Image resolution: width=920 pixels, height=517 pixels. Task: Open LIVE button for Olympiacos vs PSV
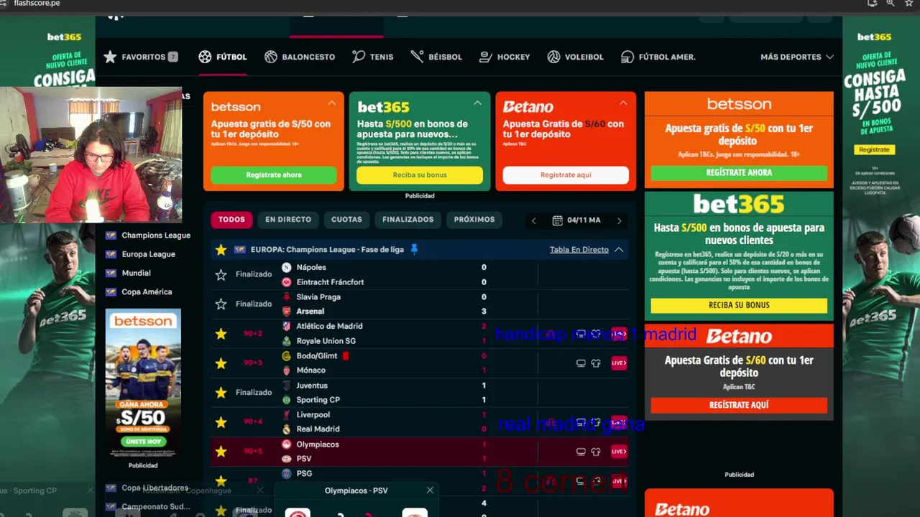pyautogui.click(x=619, y=452)
